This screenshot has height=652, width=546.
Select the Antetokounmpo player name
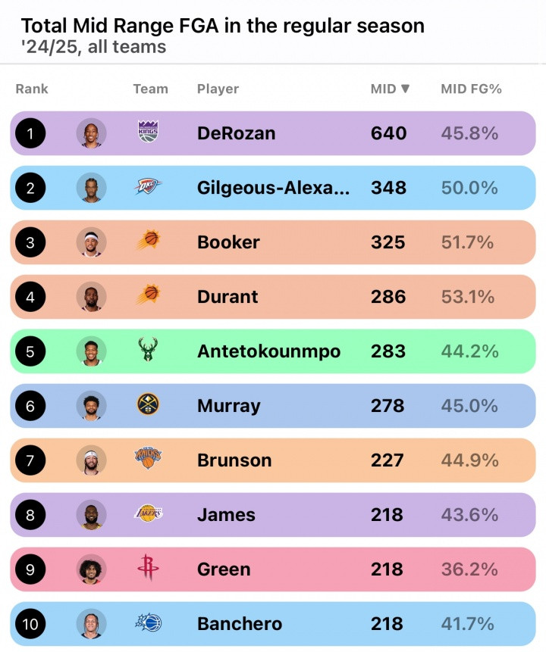click(268, 351)
